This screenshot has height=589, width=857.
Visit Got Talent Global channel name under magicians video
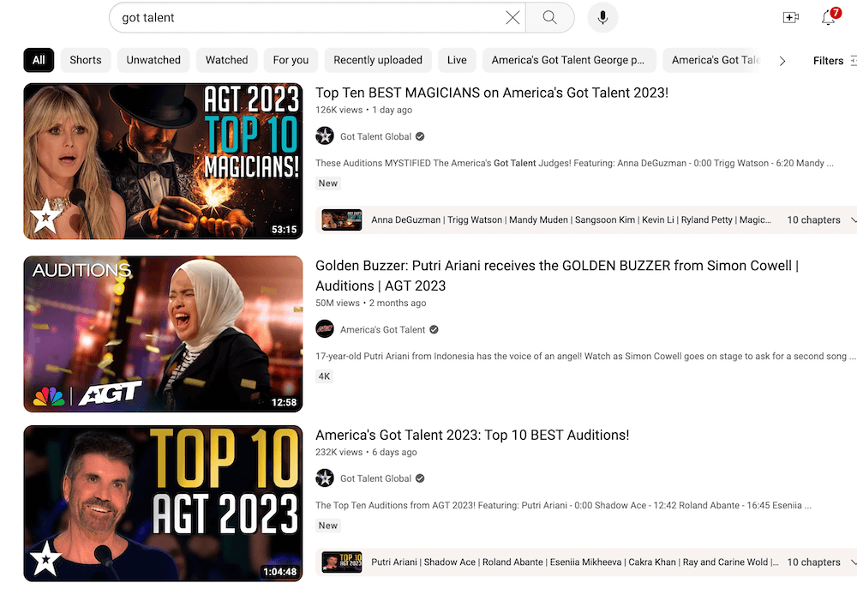coord(375,136)
